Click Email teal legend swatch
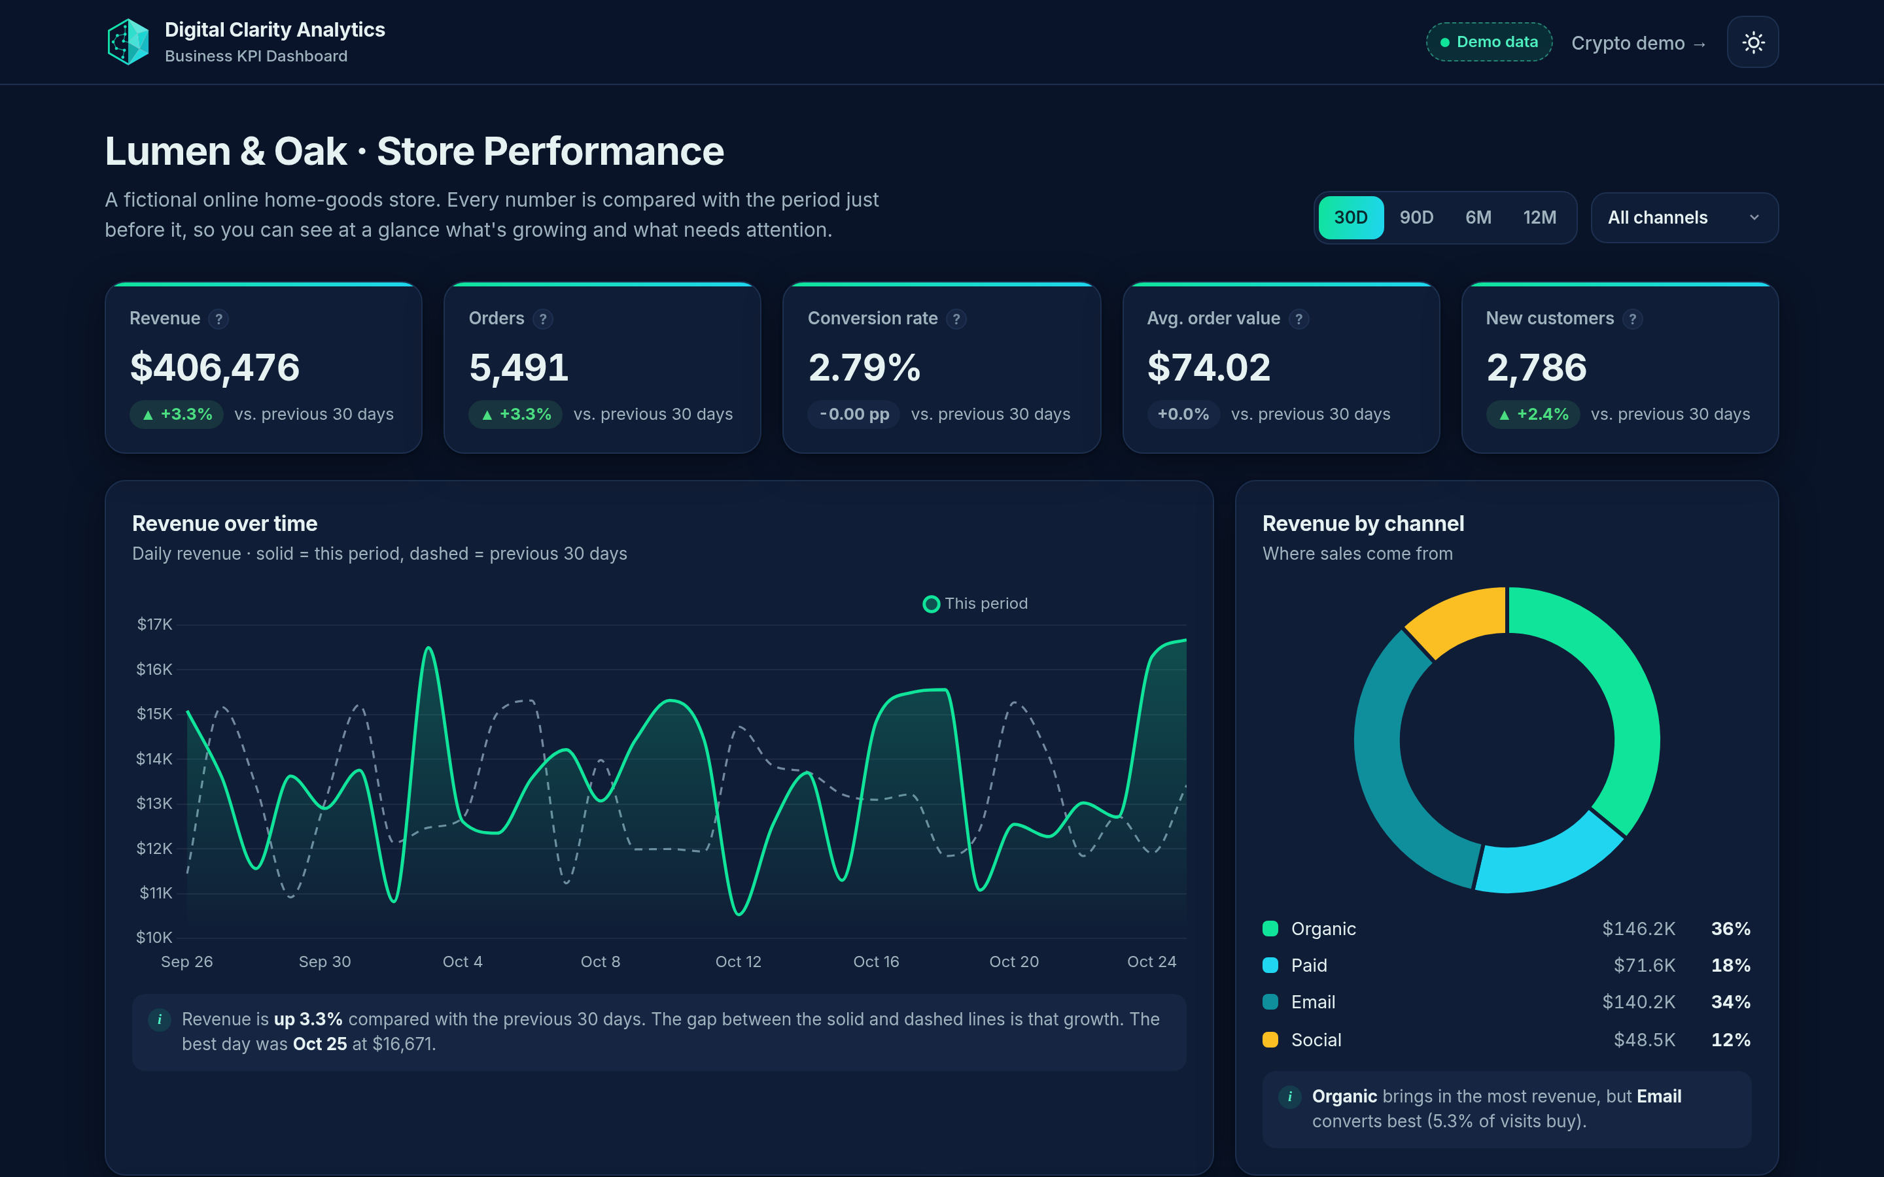This screenshot has width=1884, height=1177. pyautogui.click(x=1270, y=1002)
